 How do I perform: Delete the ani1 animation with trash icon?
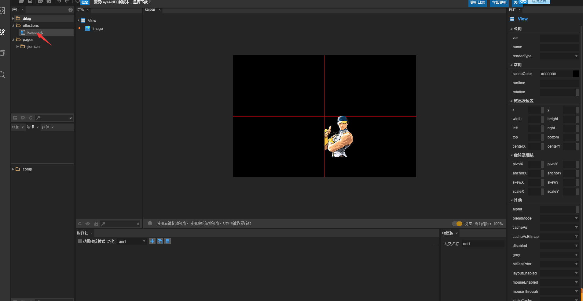167,241
